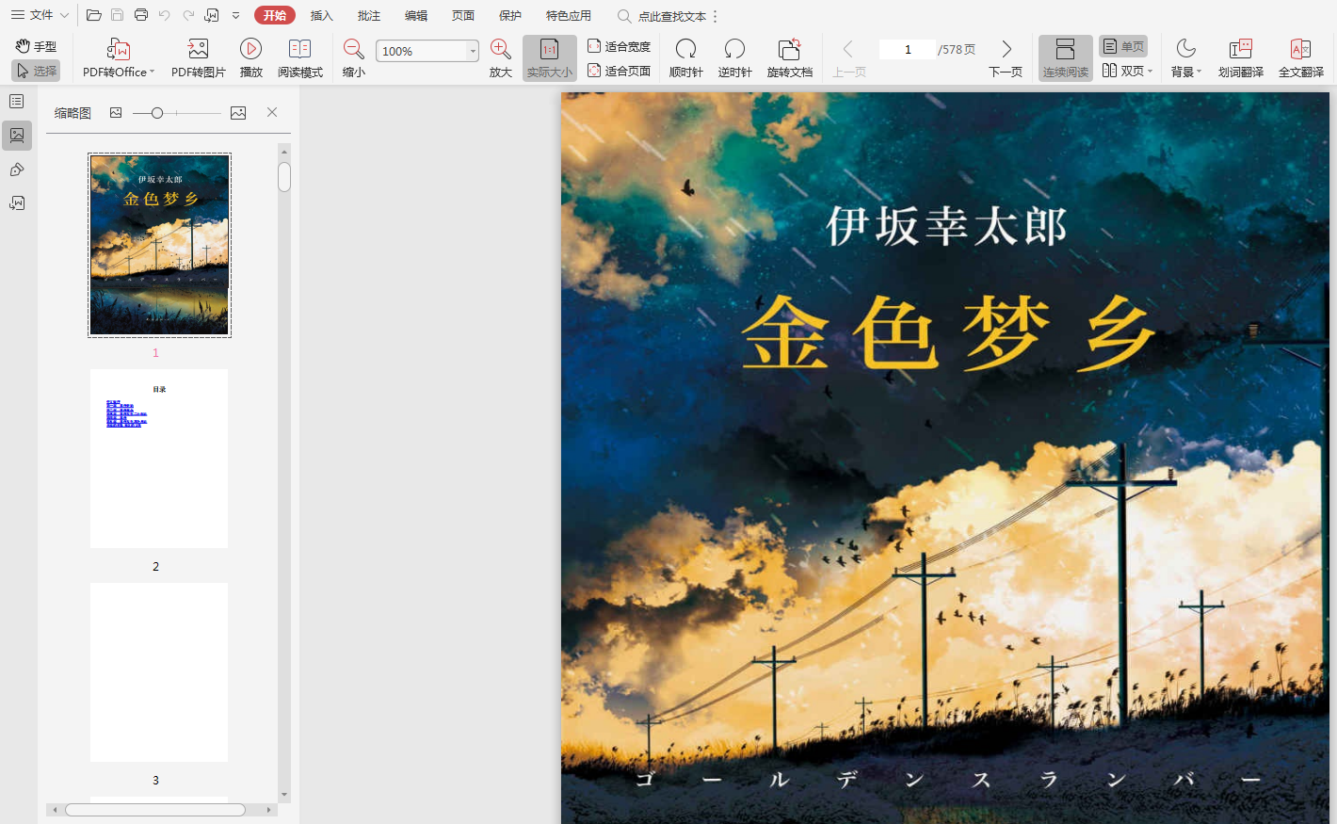Open the 文件 main menu
This screenshot has height=824, width=1337.
[40, 15]
